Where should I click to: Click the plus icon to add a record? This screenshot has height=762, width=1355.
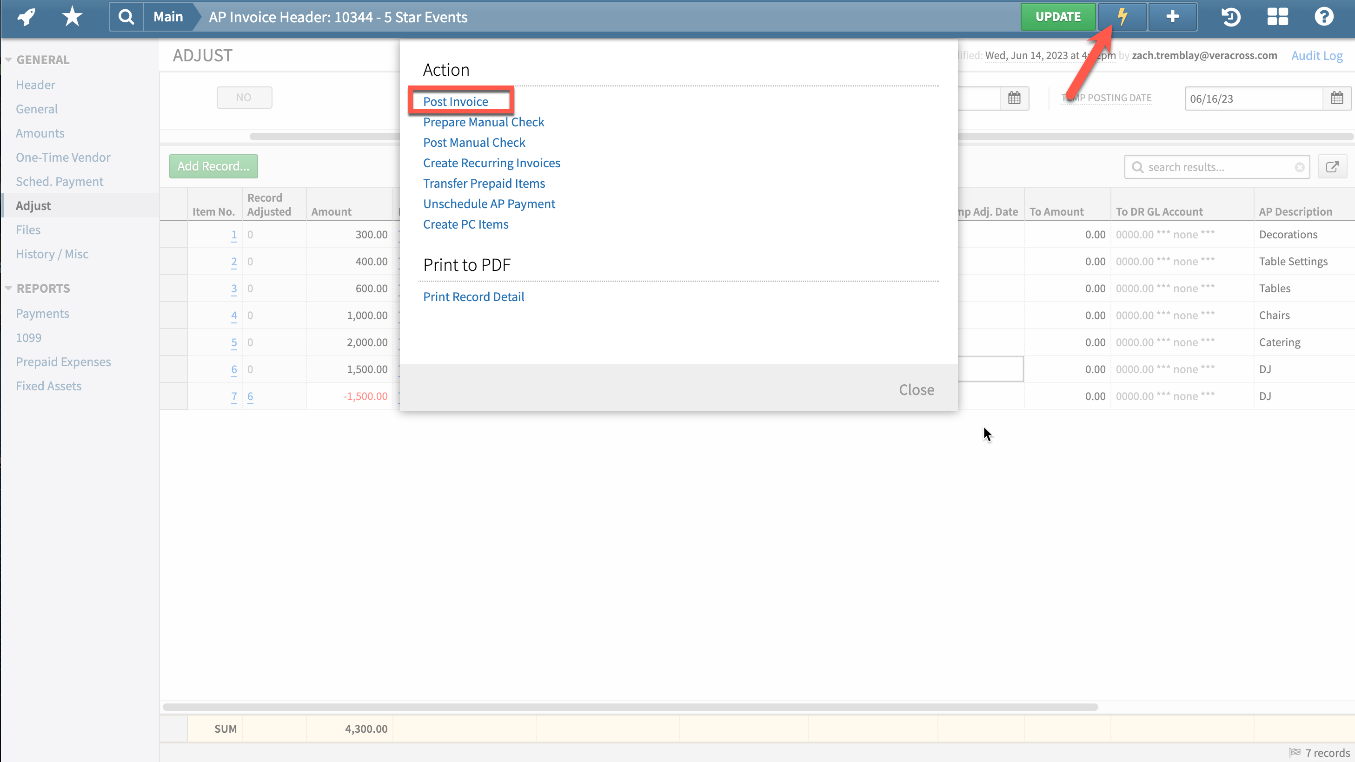click(1172, 16)
